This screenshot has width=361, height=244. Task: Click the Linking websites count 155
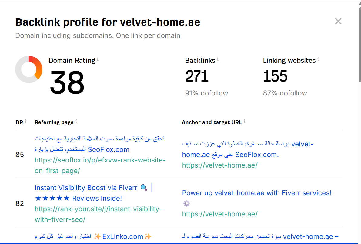click(275, 76)
